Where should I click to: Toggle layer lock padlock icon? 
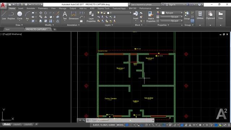[105, 13]
